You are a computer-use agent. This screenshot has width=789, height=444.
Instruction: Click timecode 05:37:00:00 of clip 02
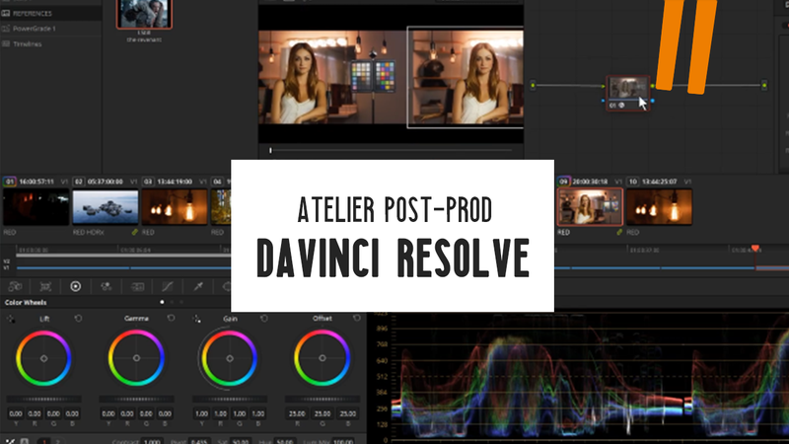click(106, 182)
